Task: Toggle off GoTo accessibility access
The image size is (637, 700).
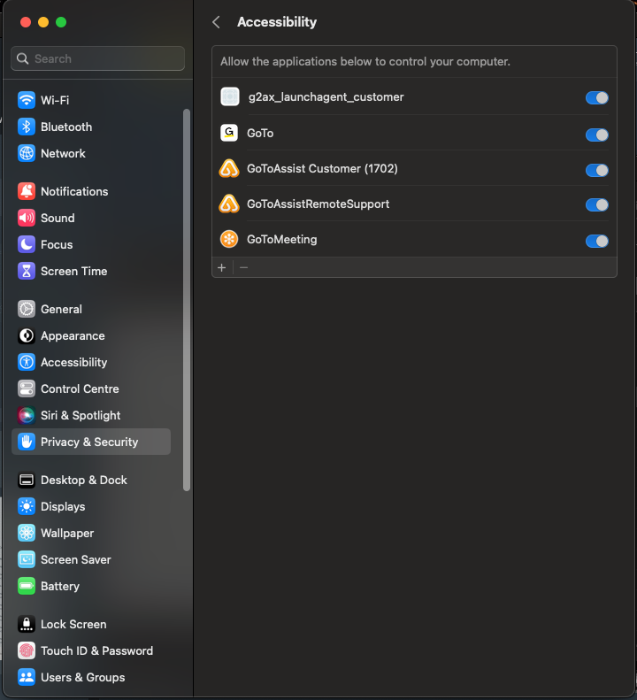Action: [597, 135]
